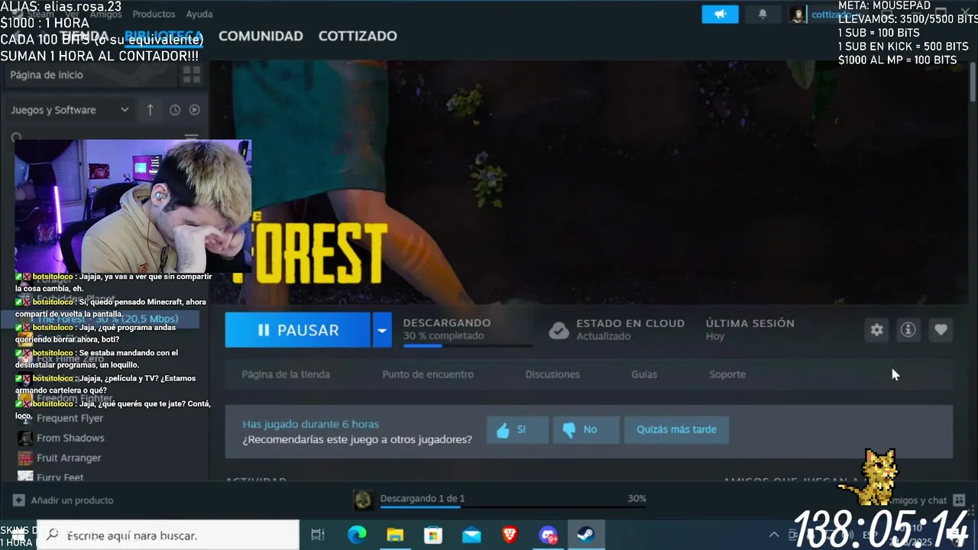978x550 pixels.
Task: Open the friends and chat icon
Action: click(958, 500)
